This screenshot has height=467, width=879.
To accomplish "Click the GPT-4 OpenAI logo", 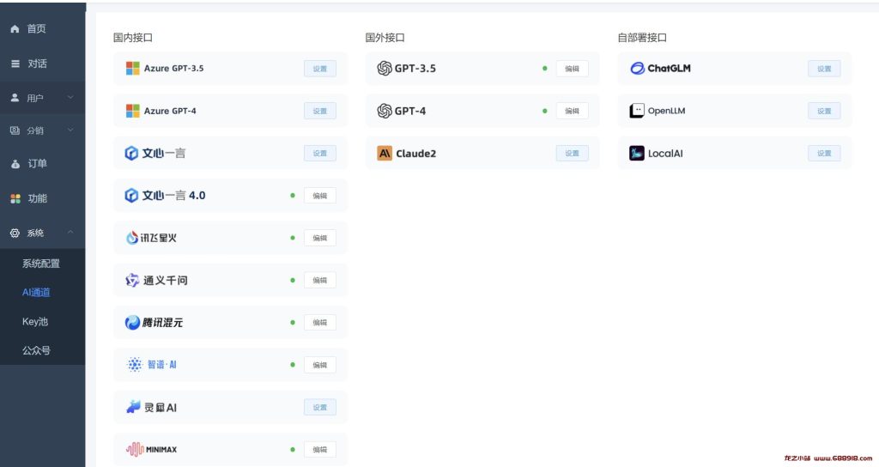I will [385, 111].
